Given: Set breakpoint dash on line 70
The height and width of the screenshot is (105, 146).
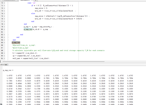Looking at the screenshot, I should pos(4,3).
